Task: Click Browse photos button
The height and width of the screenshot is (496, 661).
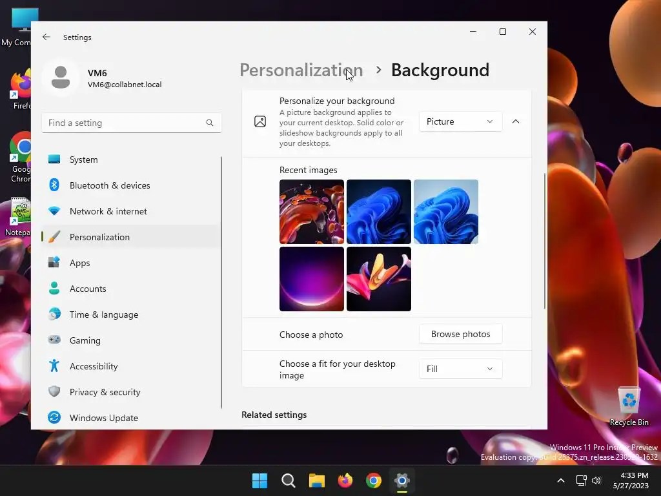Action: (x=460, y=334)
